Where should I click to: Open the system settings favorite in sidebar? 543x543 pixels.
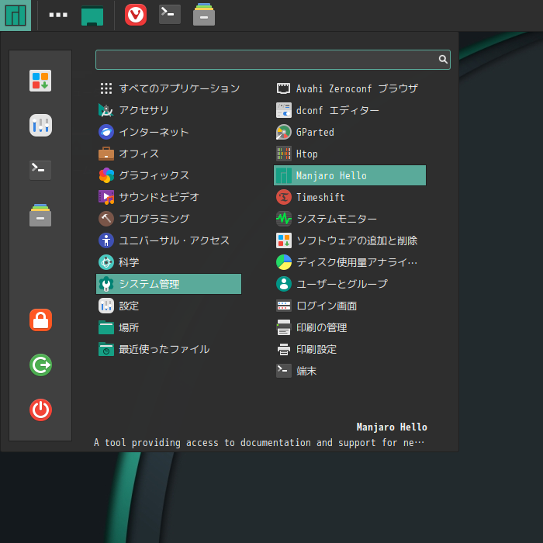pos(40,125)
